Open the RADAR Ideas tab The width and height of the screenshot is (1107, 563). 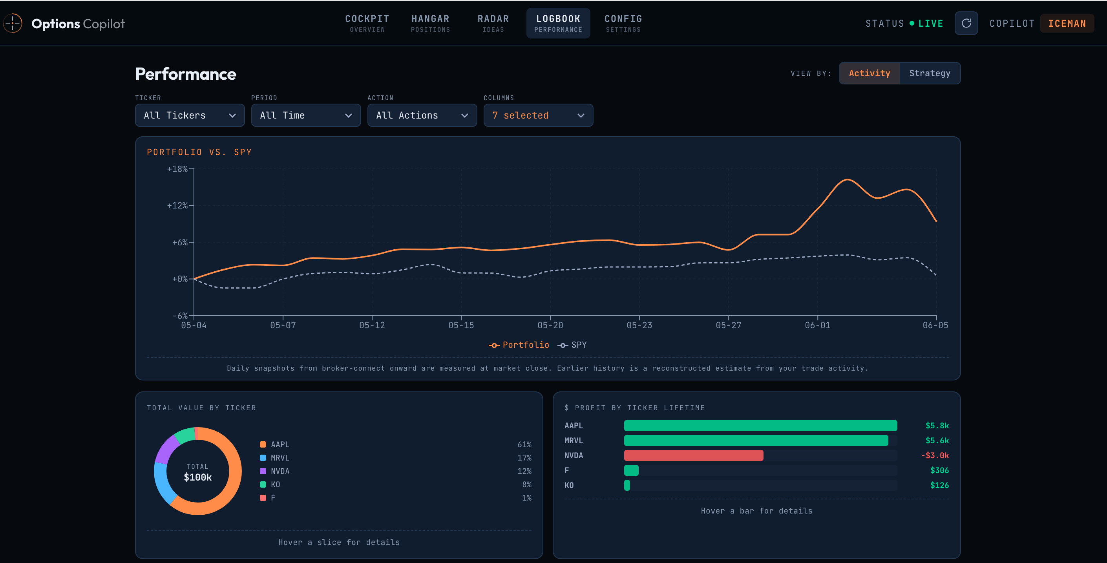click(x=493, y=23)
